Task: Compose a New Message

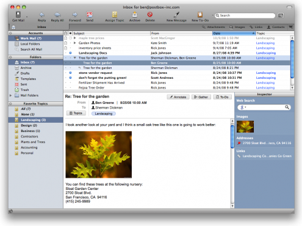Action: 176,15
